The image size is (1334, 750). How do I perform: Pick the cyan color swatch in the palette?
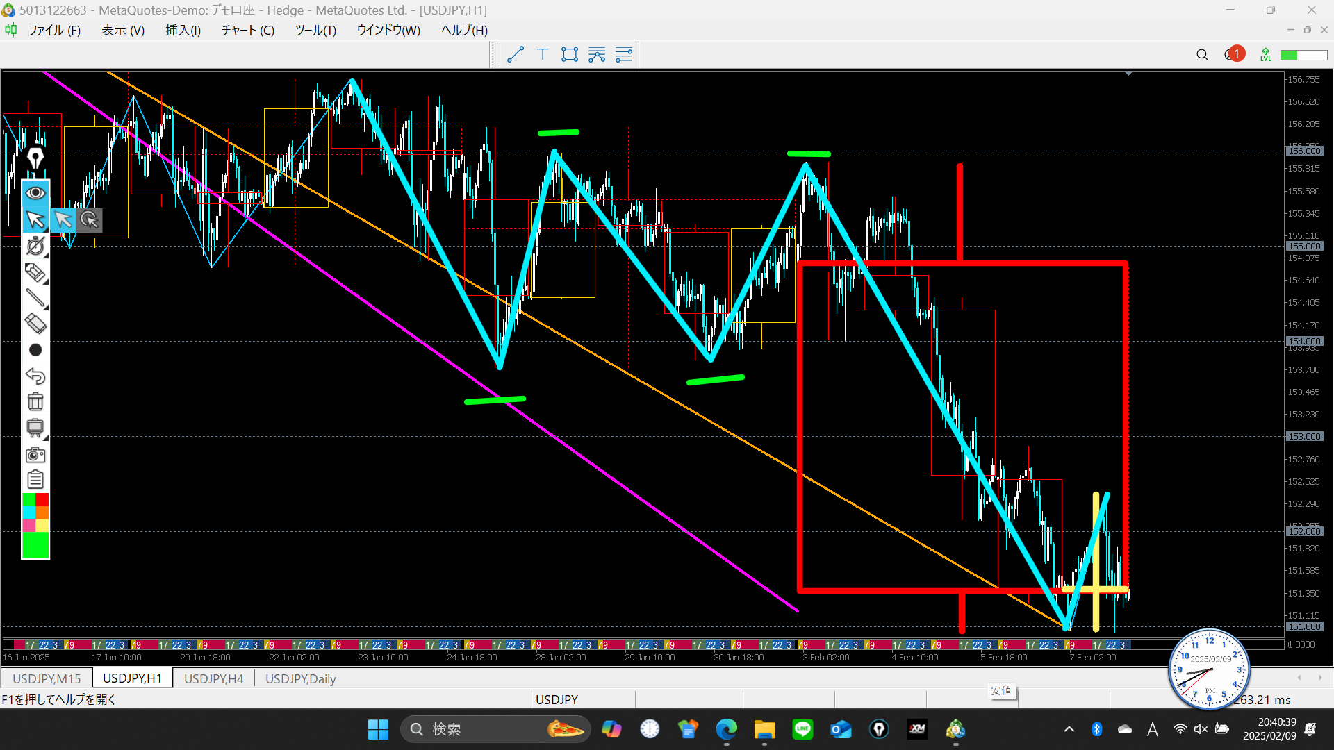point(29,512)
